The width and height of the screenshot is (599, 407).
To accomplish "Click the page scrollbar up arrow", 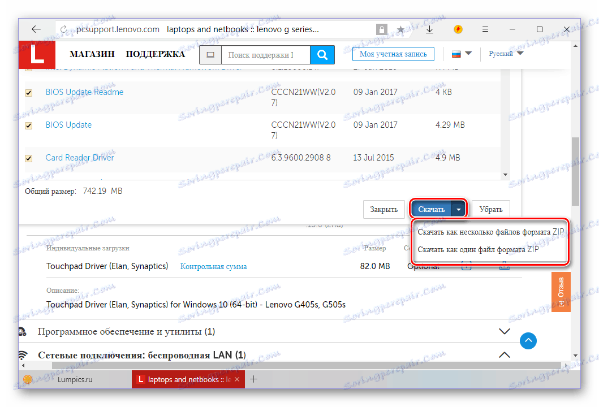I will [575, 46].
